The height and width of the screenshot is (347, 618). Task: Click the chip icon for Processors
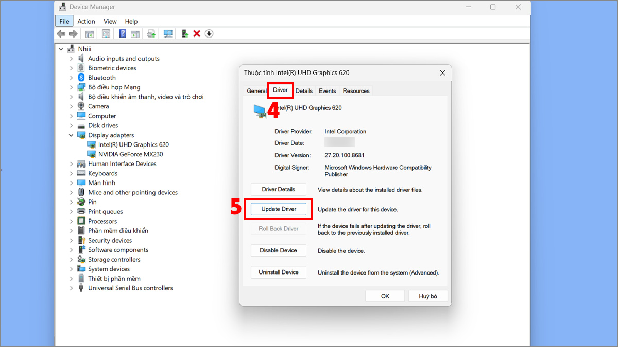pos(81,221)
